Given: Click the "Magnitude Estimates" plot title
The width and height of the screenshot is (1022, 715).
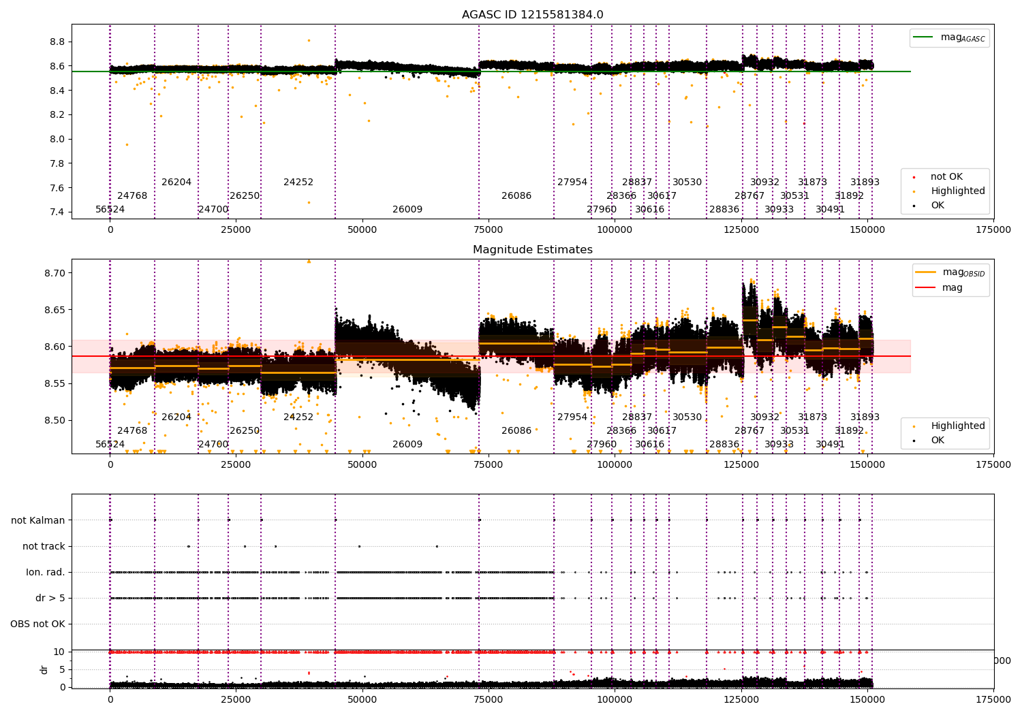Looking at the screenshot, I should coord(532,250).
